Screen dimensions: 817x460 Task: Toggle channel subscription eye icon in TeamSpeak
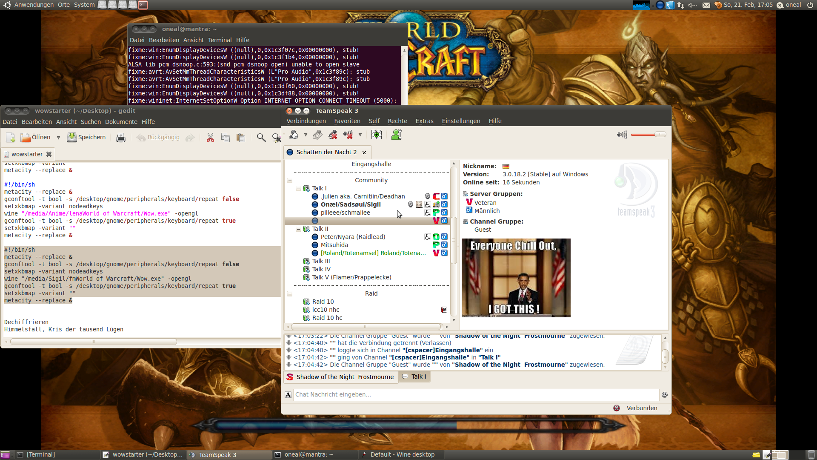click(x=377, y=135)
